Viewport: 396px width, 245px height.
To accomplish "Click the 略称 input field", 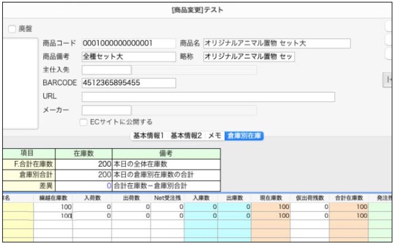I will coord(249,56).
